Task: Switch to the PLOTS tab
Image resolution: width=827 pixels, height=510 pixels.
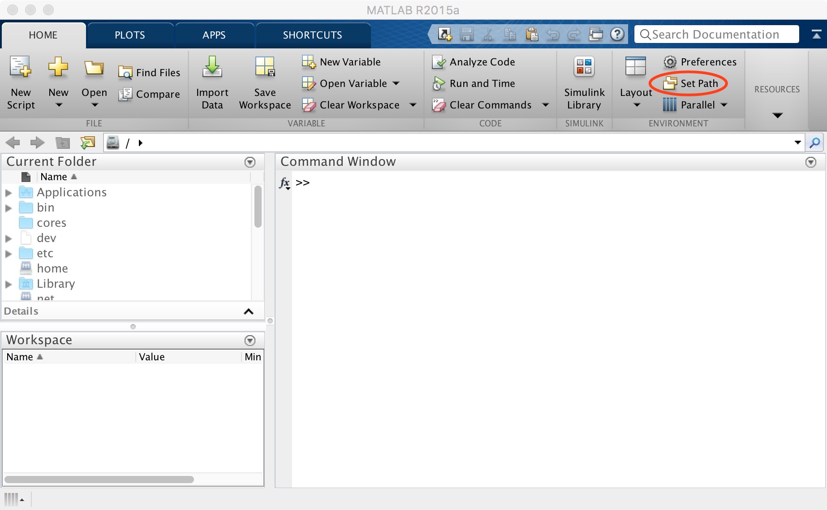Action: click(130, 35)
